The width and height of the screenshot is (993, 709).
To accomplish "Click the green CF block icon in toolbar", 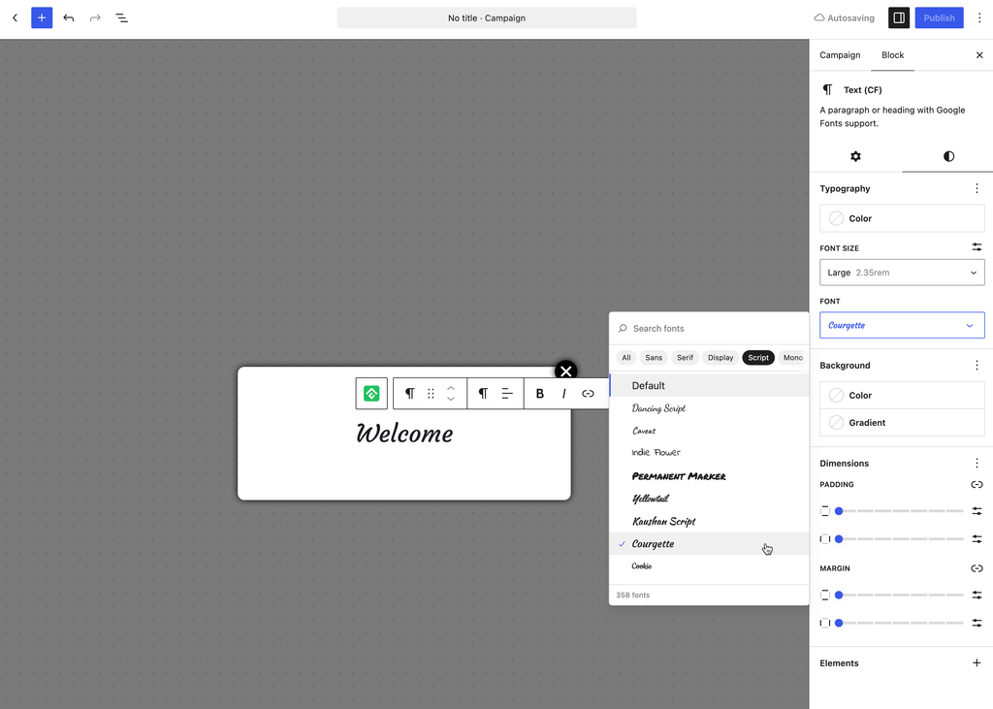I will click(371, 394).
